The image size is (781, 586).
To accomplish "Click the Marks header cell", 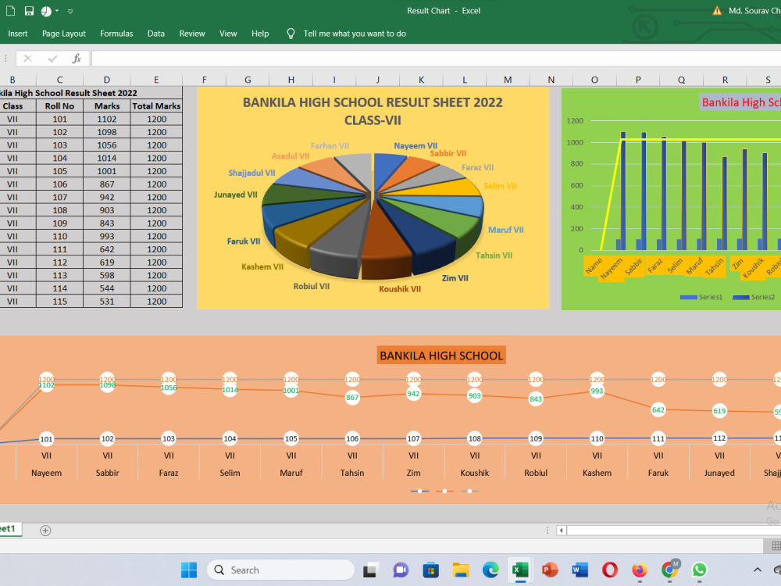I will [107, 106].
